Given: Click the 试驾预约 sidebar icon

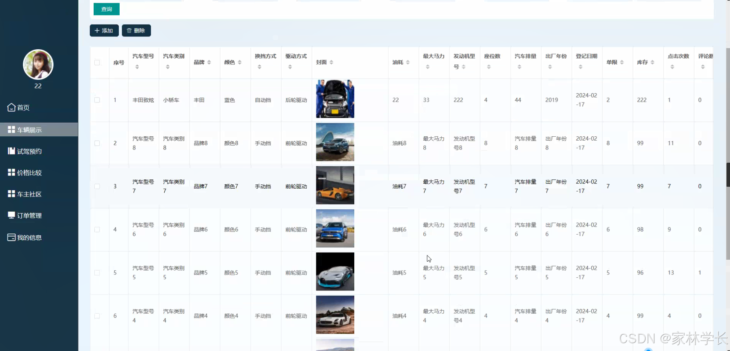Looking at the screenshot, I should 11,151.
